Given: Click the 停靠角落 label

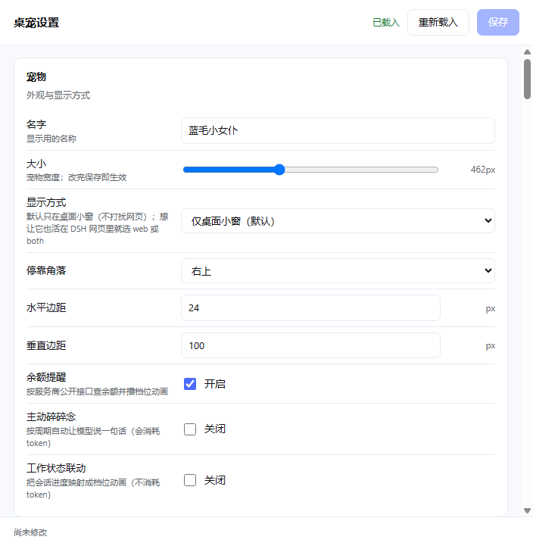Looking at the screenshot, I should coord(46,270).
